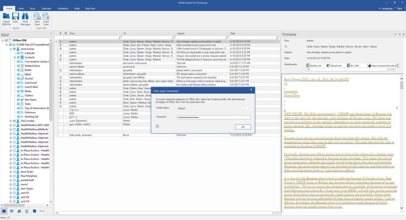Switch to Notes view in bottom navigation
The height and width of the screenshot is (220, 406).
pos(34,211)
